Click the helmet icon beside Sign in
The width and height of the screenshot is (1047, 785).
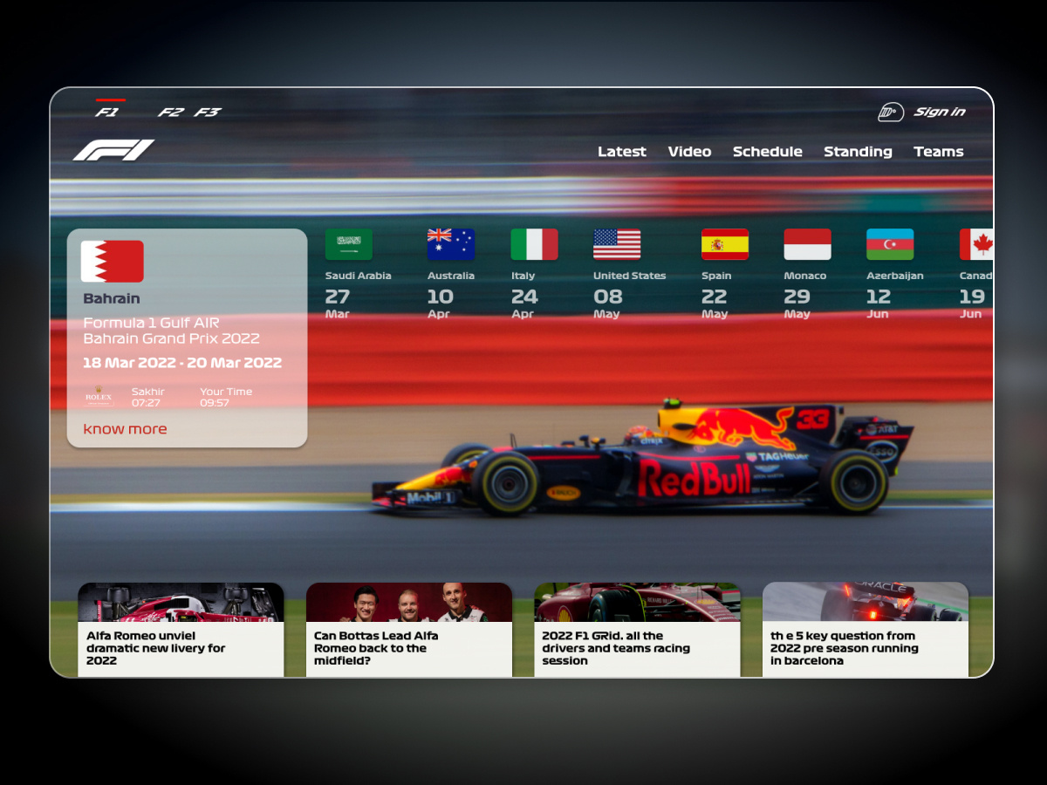[891, 112]
